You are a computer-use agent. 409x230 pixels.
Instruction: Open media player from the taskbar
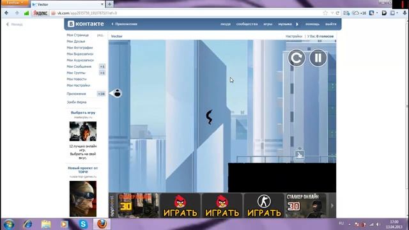tap(64, 224)
